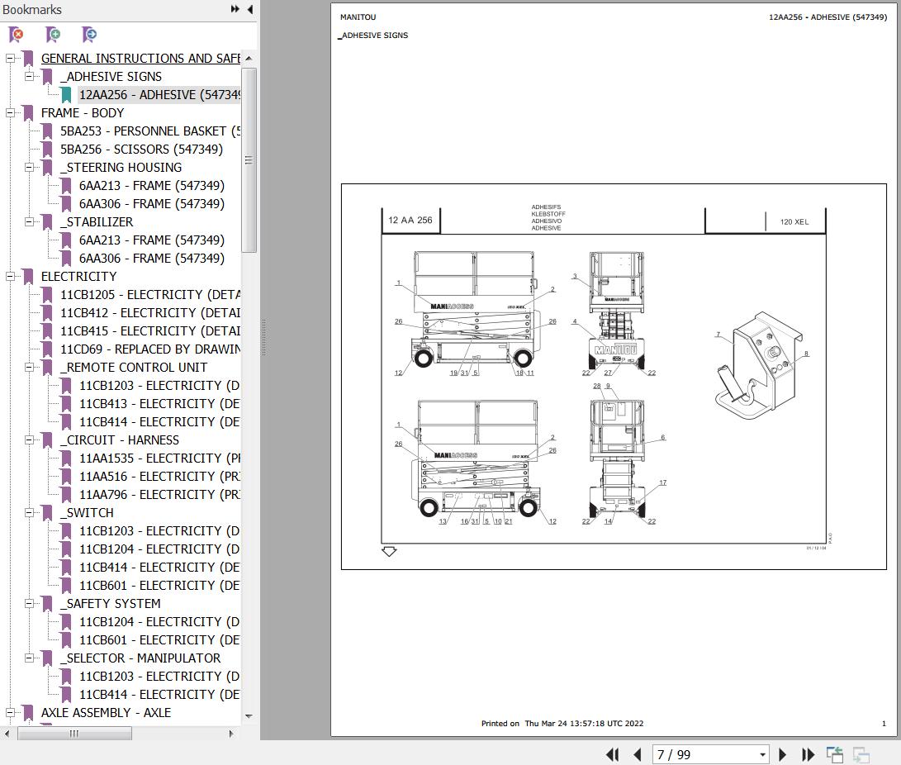This screenshot has width=901, height=765.
Task: Open 11CB601 under _SAFETY SYSTEM
Action: [x=159, y=640]
